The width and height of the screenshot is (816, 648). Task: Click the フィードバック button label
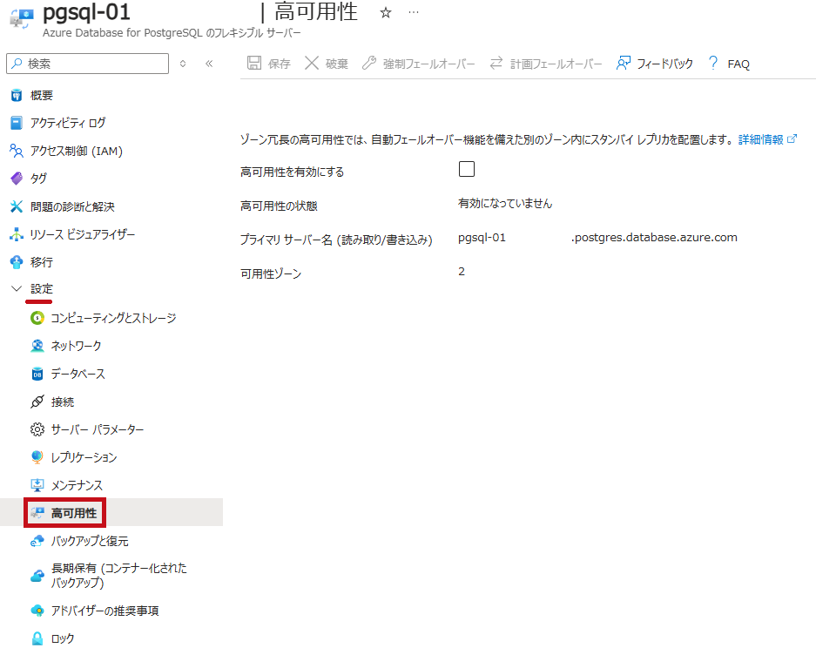point(665,64)
